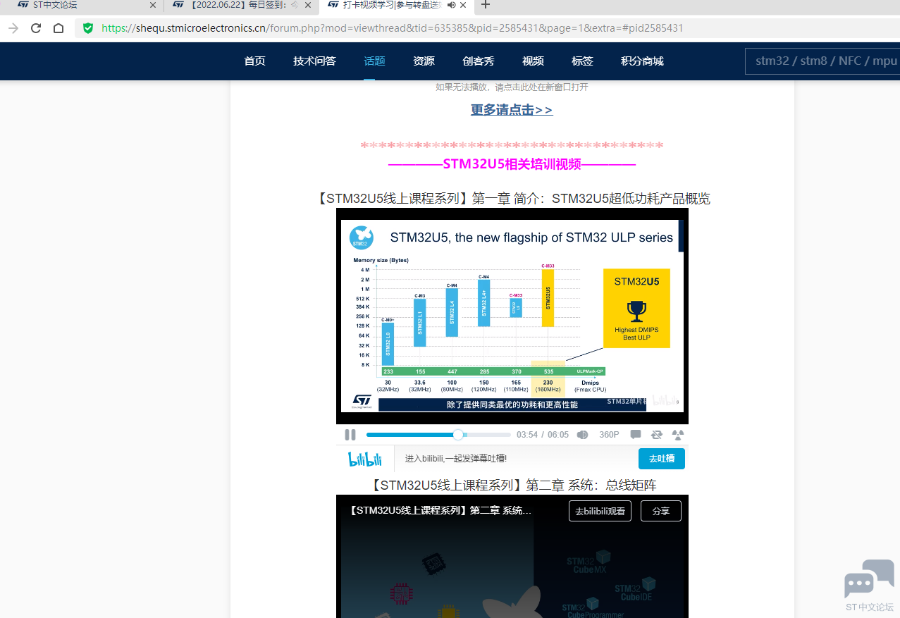Open 首页 in the navigation bar
This screenshot has height=618, width=900.
click(254, 61)
